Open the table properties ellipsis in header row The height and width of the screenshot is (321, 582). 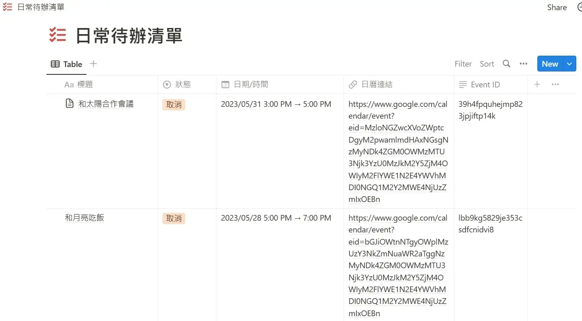[x=555, y=84]
